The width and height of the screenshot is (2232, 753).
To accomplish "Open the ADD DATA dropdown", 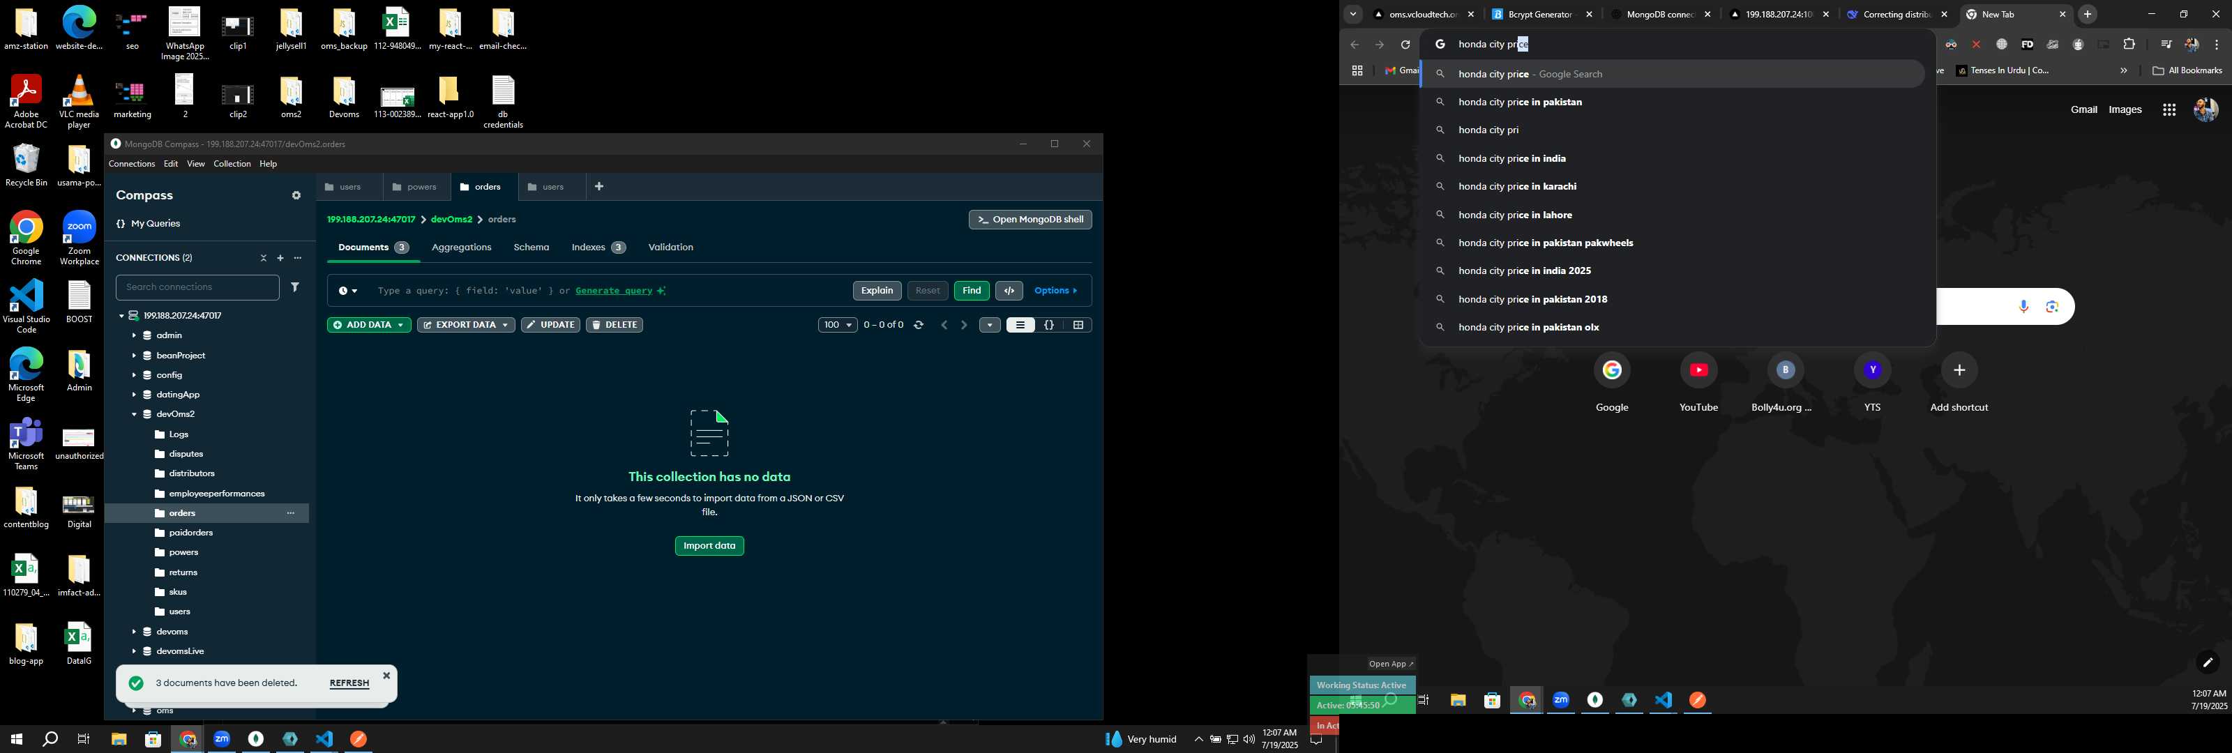I will [x=368, y=326].
